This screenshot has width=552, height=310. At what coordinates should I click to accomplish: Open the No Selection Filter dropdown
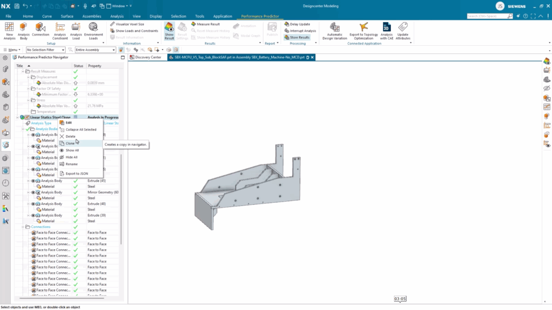point(46,50)
